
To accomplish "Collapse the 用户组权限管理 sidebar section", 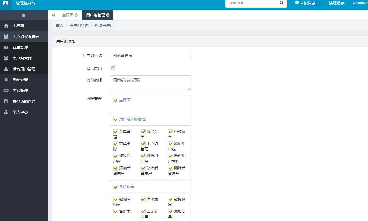I will [x=26, y=37].
